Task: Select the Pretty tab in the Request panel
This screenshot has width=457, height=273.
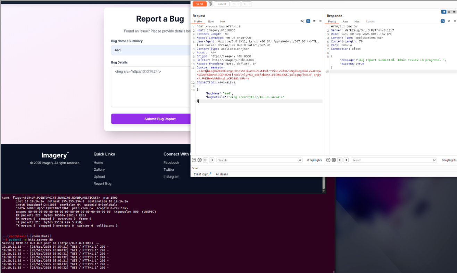Action: pos(198,22)
